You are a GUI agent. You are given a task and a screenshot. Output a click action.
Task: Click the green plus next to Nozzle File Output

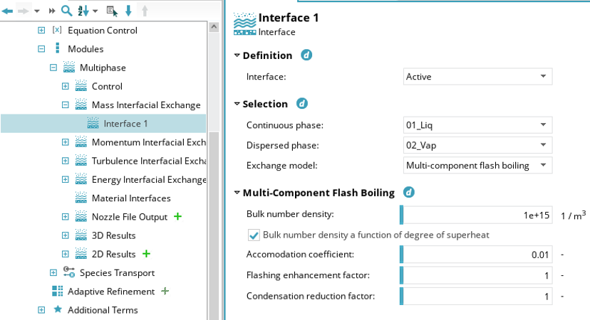click(177, 216)
